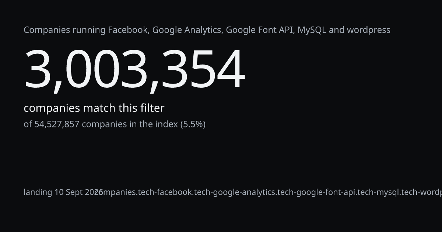Screen dimensions: 442x232
Task: Click the truncated tech-wordp slug ending
Action: coord(422,192)
